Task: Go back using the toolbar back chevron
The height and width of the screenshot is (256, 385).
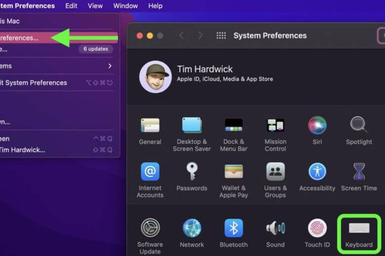Action: click(181, 35)
